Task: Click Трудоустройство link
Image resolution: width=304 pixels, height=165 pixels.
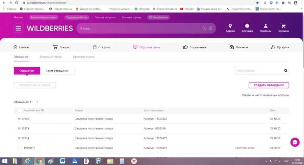Action: 77,17
